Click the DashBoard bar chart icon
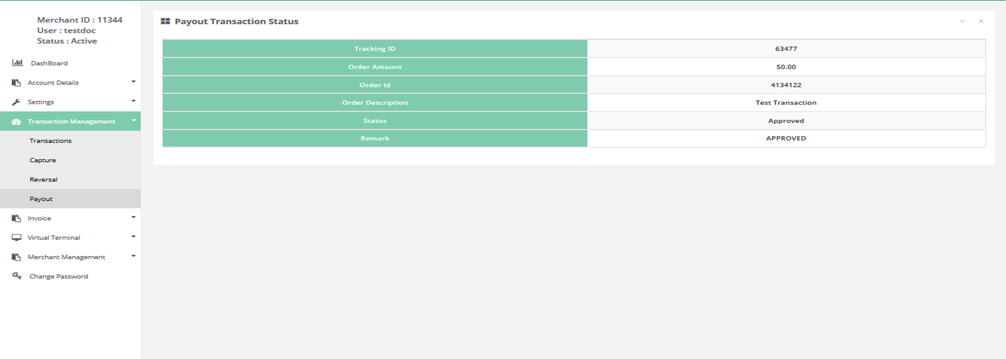Screen dimensions: 1006x359 coord(17,63)
